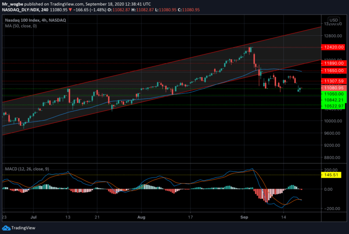Click the 11050.00 green price label
This screenshot has height=234, width=349.
point(334,94)
